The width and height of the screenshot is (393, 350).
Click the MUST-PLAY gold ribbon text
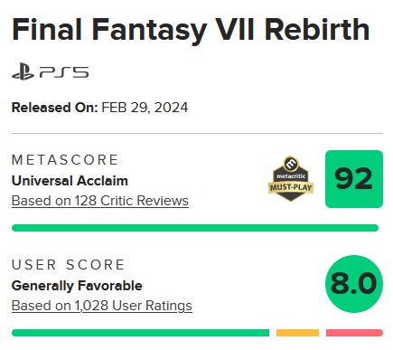pyautogui.click(x=291, y=187)
